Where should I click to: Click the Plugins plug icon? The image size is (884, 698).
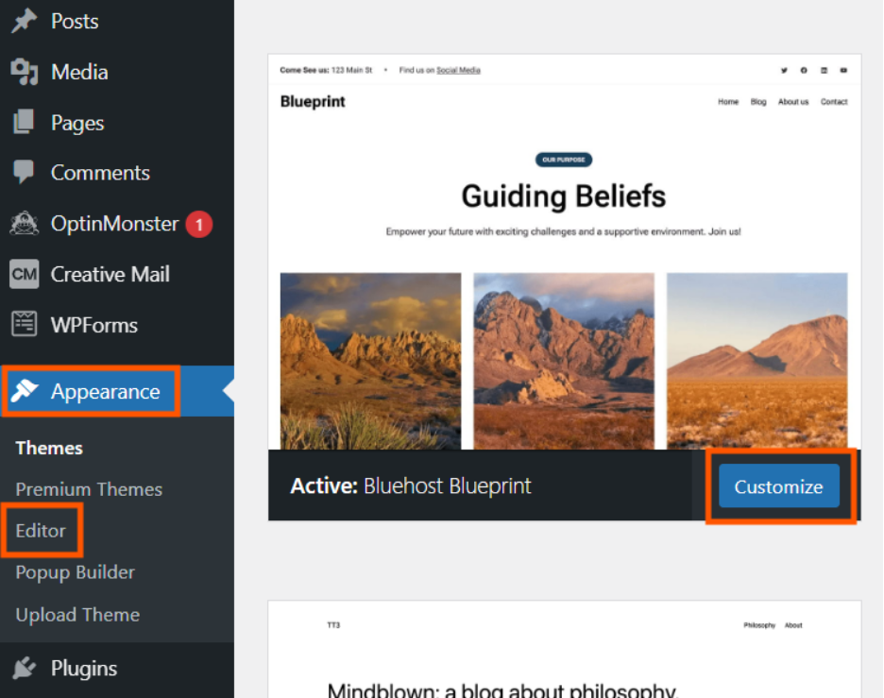[24, 669]
